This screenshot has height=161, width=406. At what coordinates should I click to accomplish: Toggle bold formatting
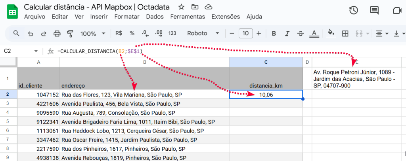click(x=274, y=33)
